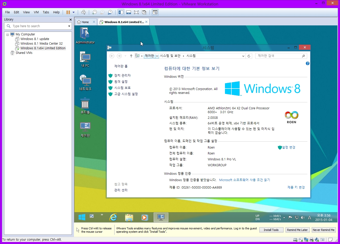340x244 pixels.
Task: Click the Back arrow in 시스템 window
Action: pyautogui.click(x=112, y=56)
